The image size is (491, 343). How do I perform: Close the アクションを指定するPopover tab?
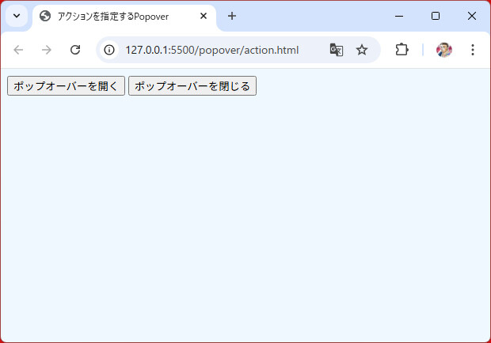tap(204, 16)
